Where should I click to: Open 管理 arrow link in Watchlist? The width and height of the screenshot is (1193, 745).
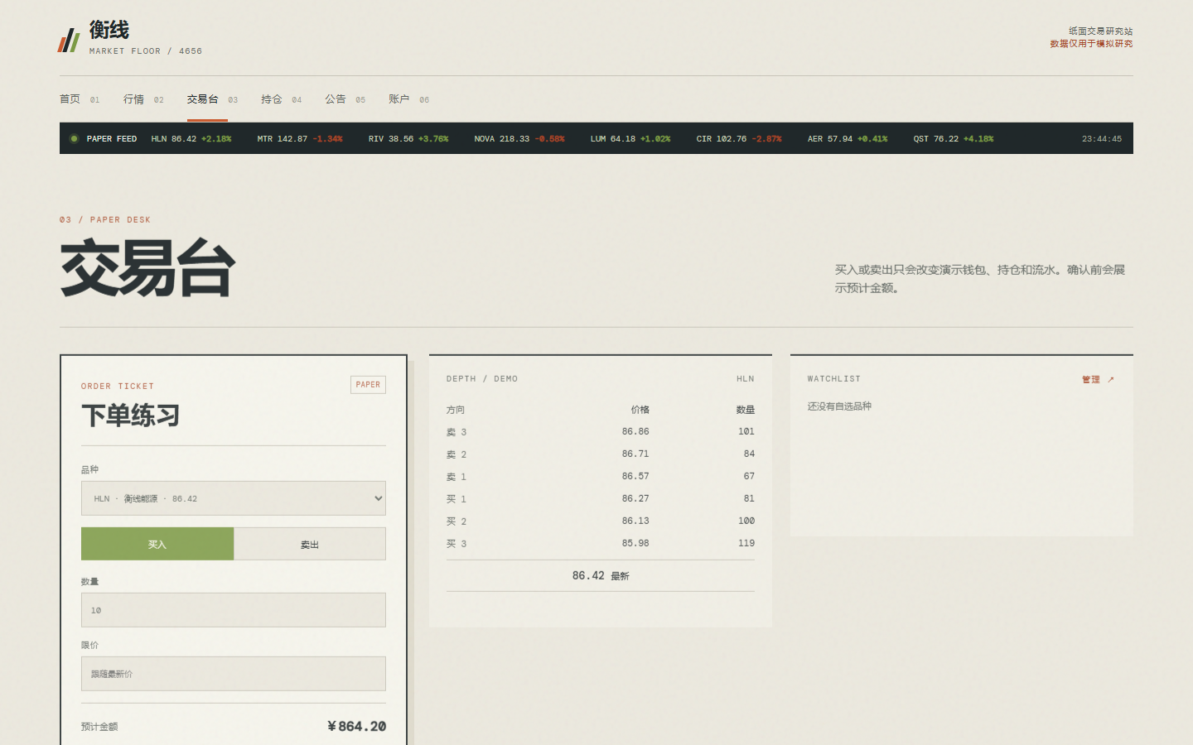[1098, 379]
